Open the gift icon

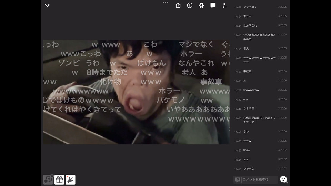[59, 180]
